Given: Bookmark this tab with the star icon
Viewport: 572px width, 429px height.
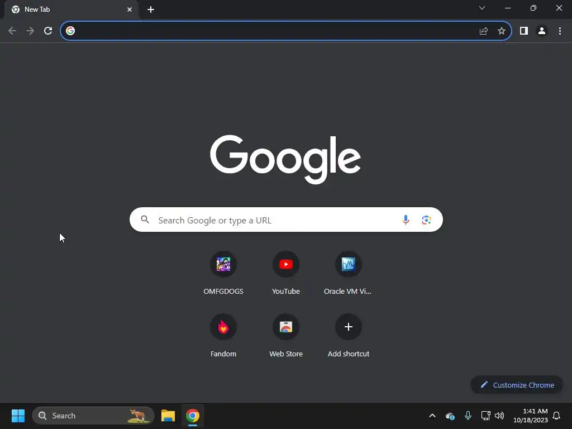Looking at the screenshot, I should 502,31.
